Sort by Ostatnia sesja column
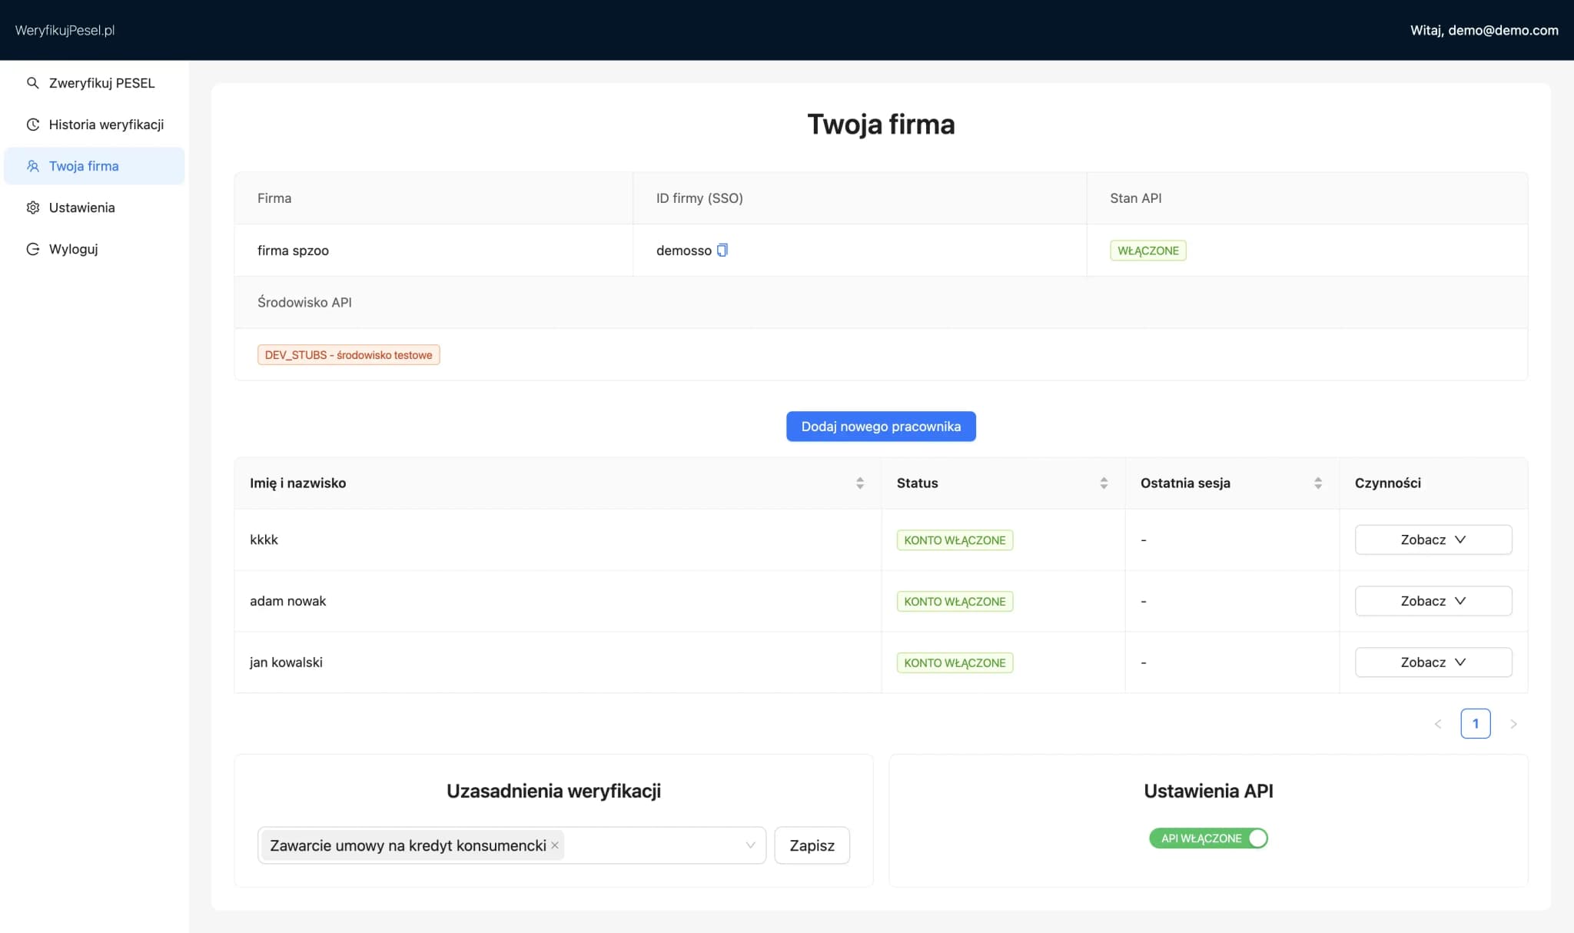Viewport: 1574px width, 933px height. coord(1317,483)
